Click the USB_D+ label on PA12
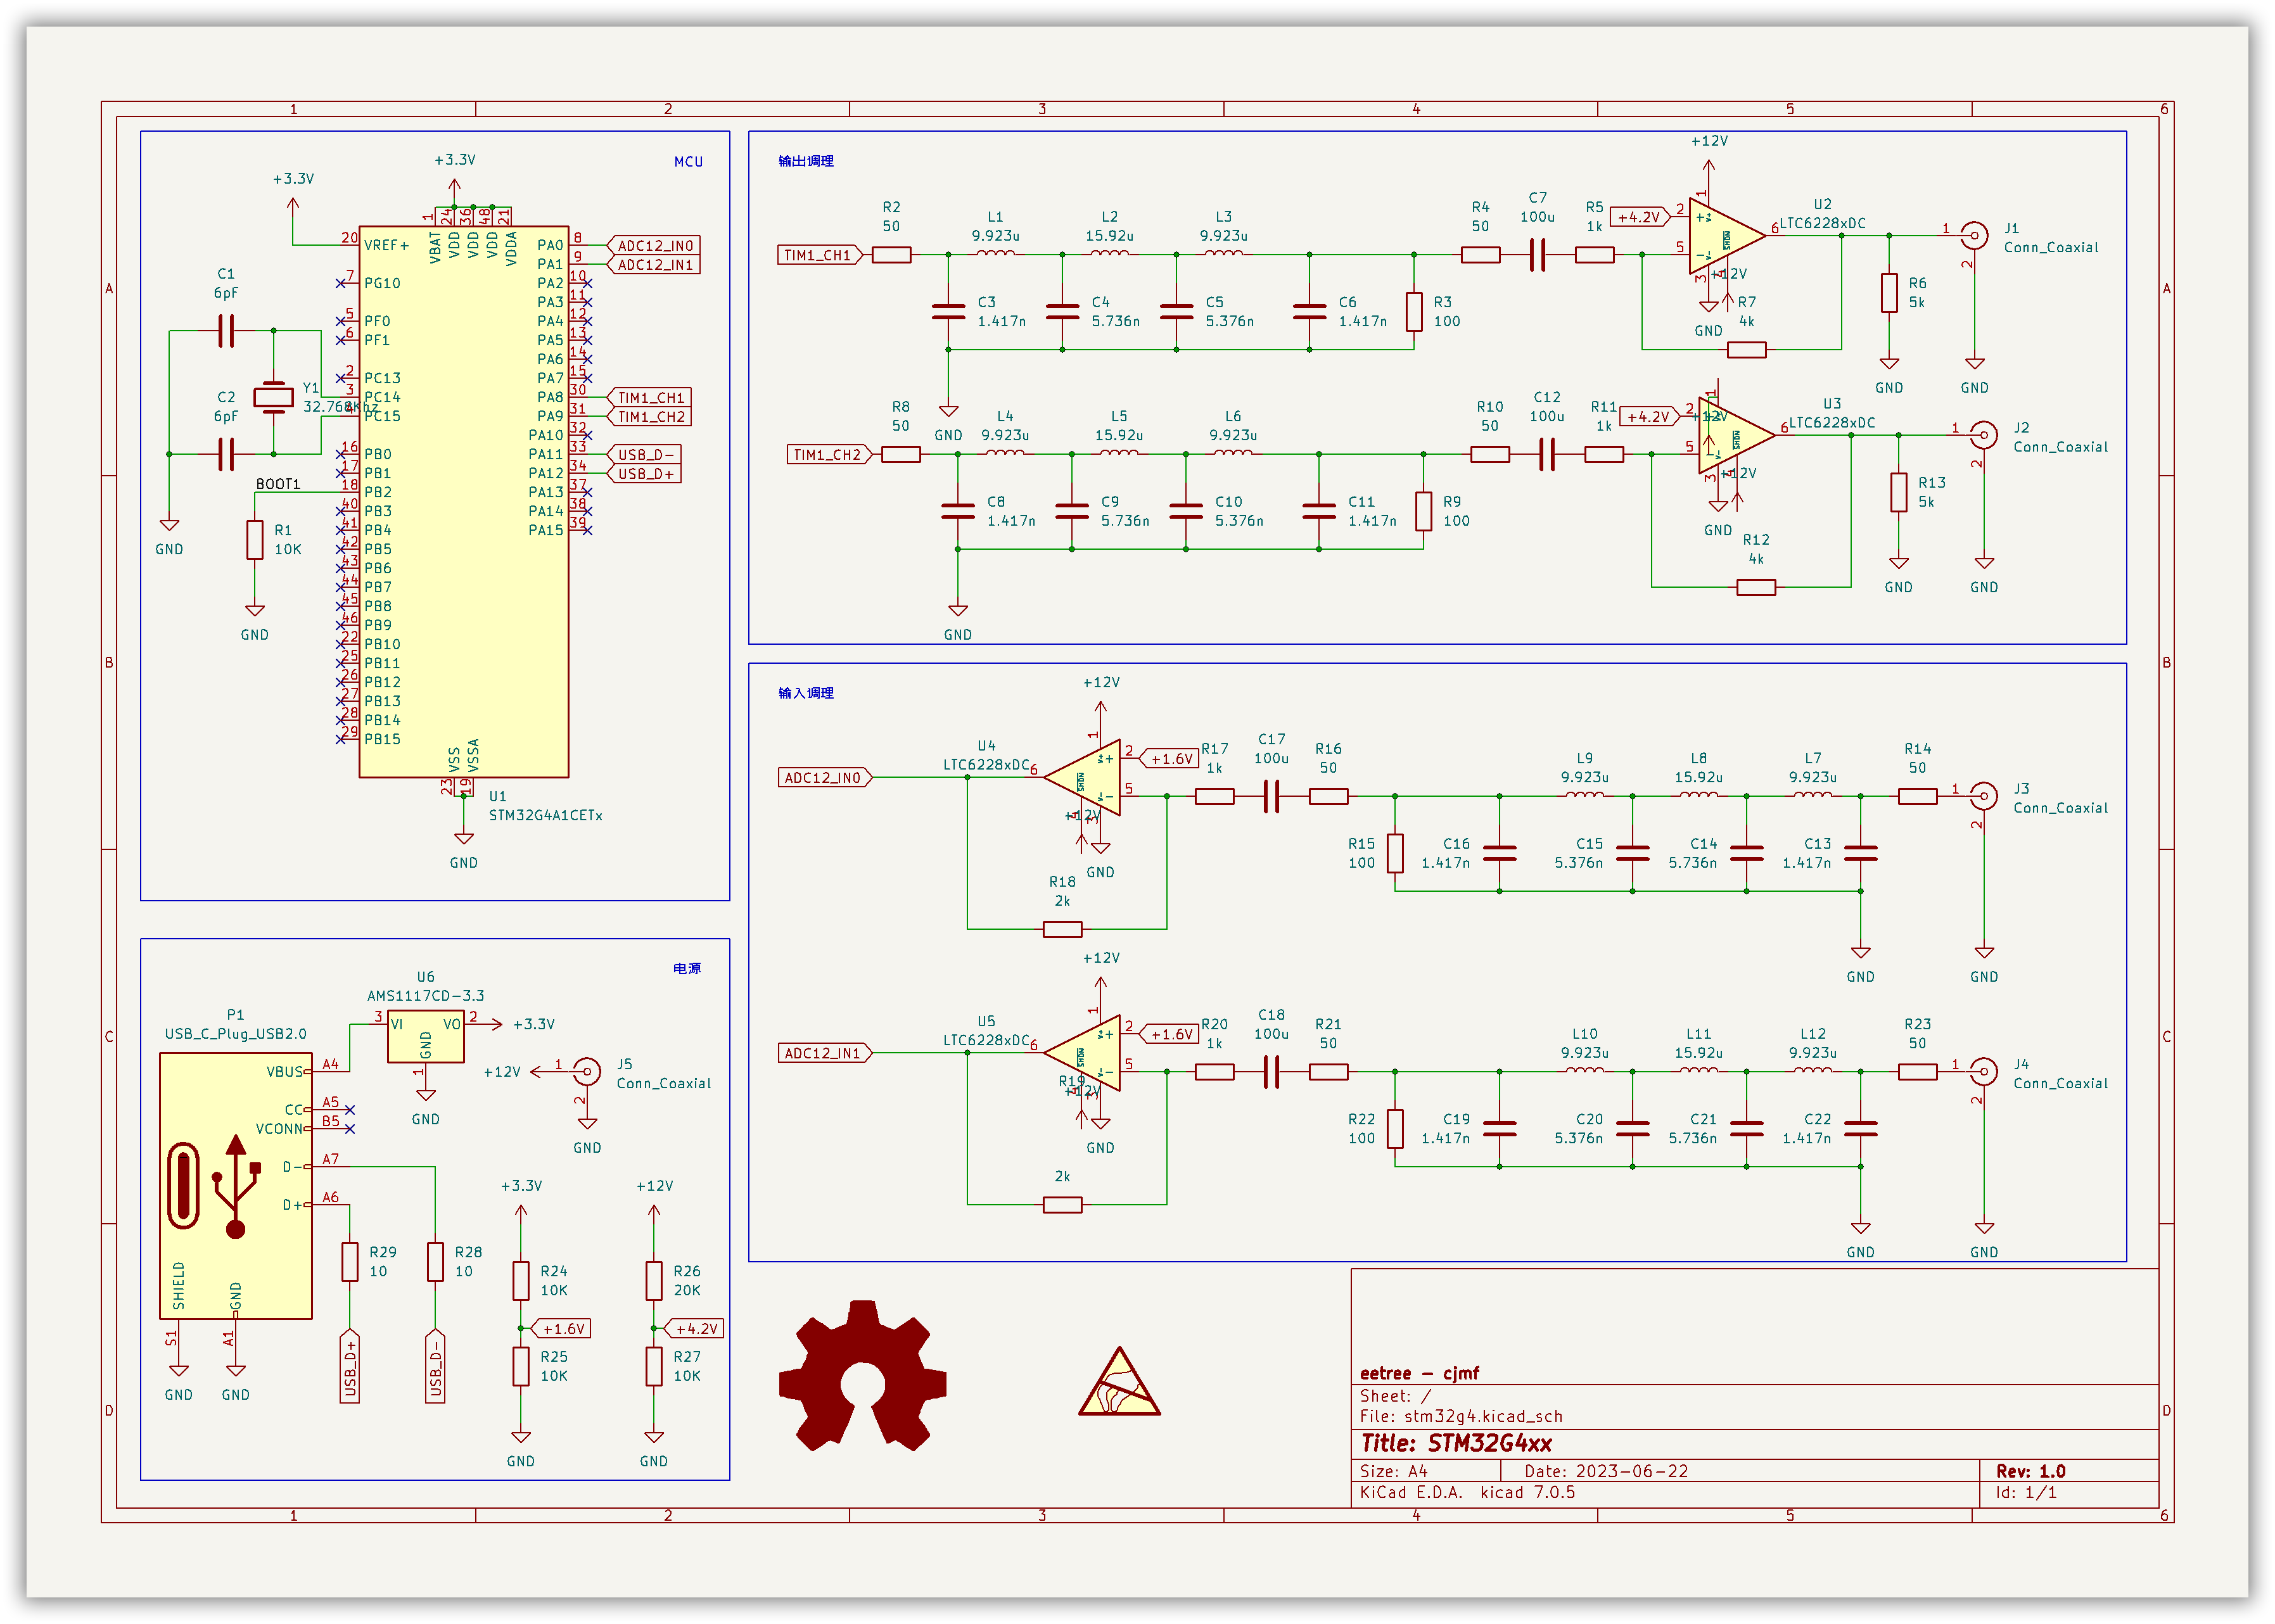The image size is (2275, 1624). pyautogui.click(x=644, y=473)
